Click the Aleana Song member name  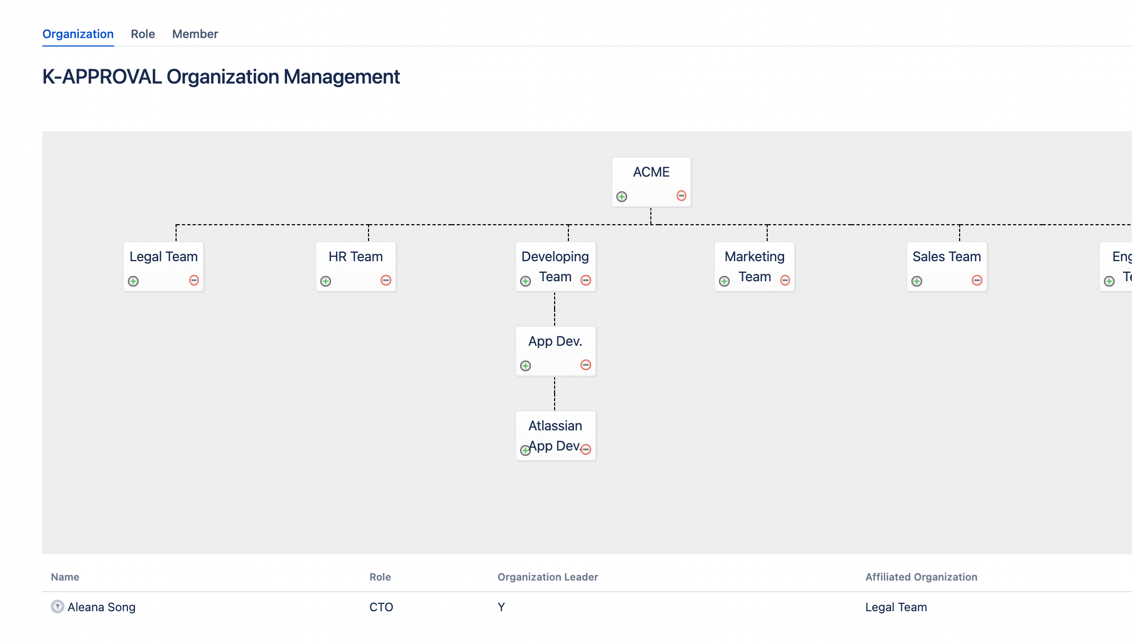coord(102,607)
